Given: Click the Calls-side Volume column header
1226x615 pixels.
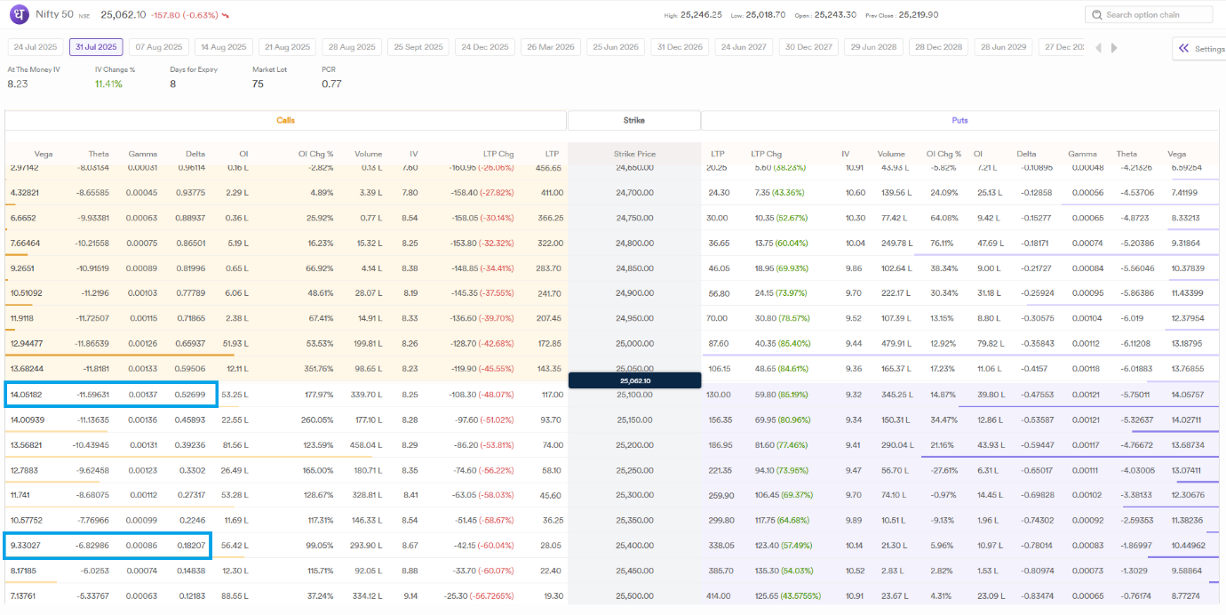Looking at the screenshot, I should [368, 154].
